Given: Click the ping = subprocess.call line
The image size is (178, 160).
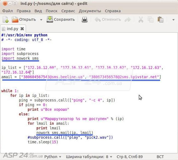Looking at the screenshot, I should pyautogui.click(x=67, y=100).
